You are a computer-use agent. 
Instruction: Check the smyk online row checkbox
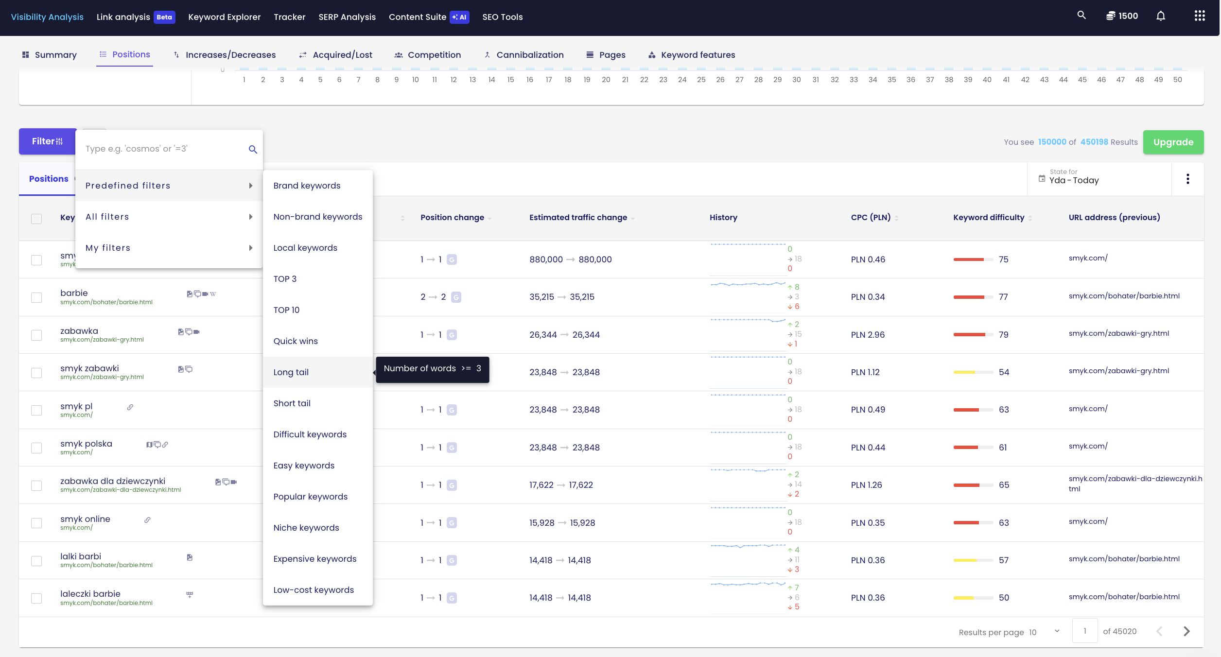(x=36, y=523)
